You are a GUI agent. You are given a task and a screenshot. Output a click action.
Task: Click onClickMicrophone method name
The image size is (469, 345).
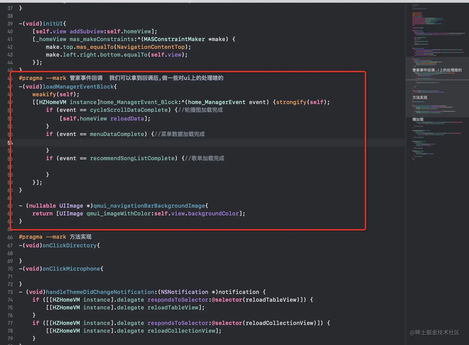tap(71, 269)
